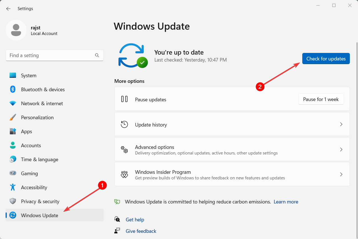Screen dimensions: 358x239
Task: Click the 'You're up to date' text
Action: click(179, 52)
